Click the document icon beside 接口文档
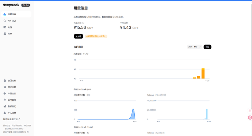This screenshot has width=252, height=136. (x=5, y=81)
